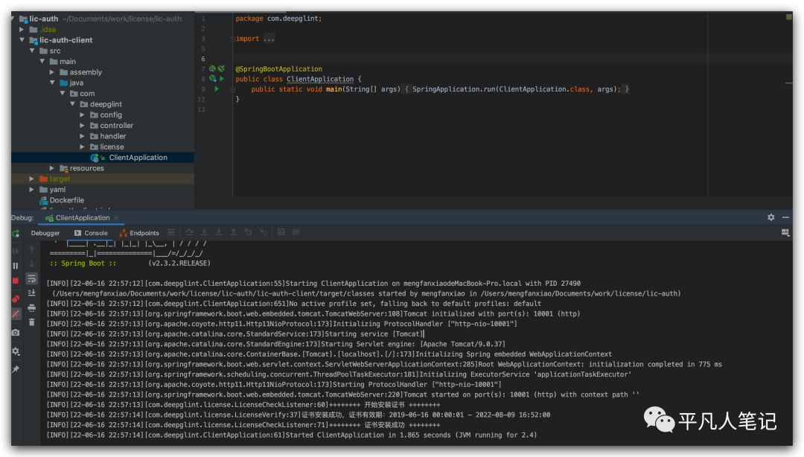Click first Spring bean gutter icon on line 7
The image size is (804, 457).
click(x=212, y=68)
